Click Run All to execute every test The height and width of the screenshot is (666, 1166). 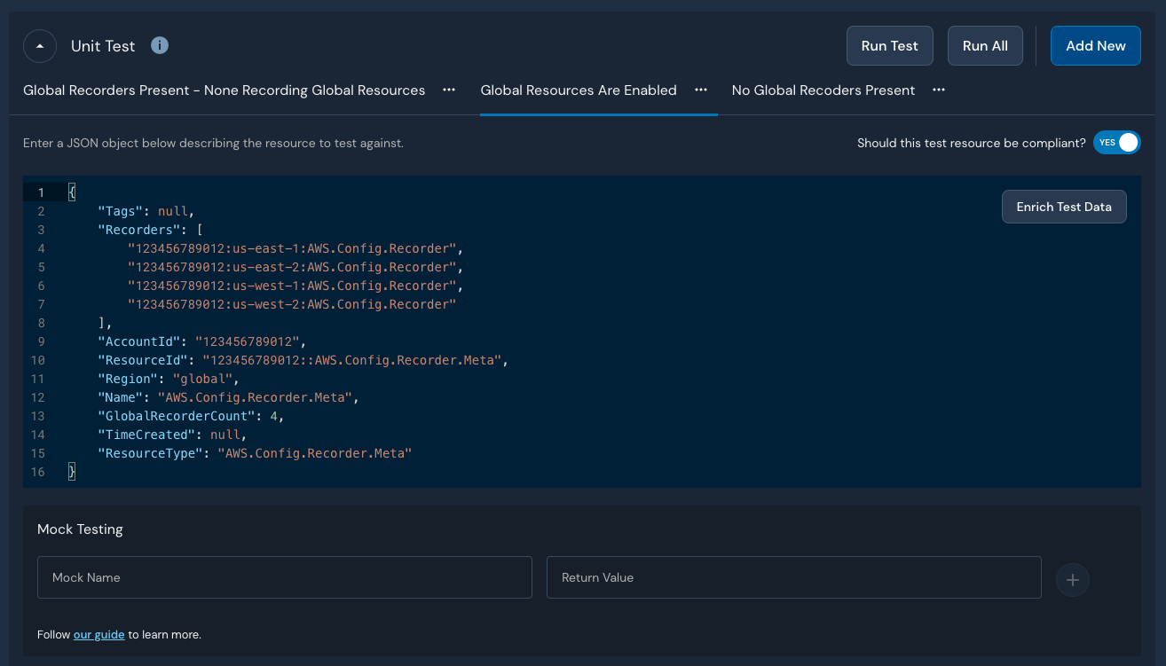pyautogui.click(x=985, y=45)
